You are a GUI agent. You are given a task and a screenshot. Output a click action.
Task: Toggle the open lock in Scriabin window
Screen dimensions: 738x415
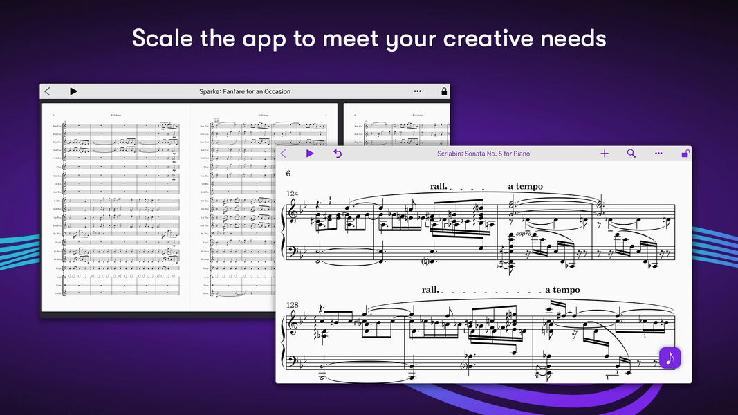pyautogui.click(x=685, y=154)
